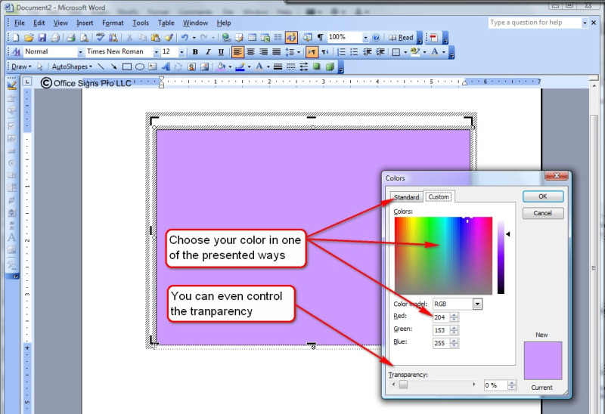
Task: Click the Fill Color paint bucket icon
Action: tap(220, 66)
